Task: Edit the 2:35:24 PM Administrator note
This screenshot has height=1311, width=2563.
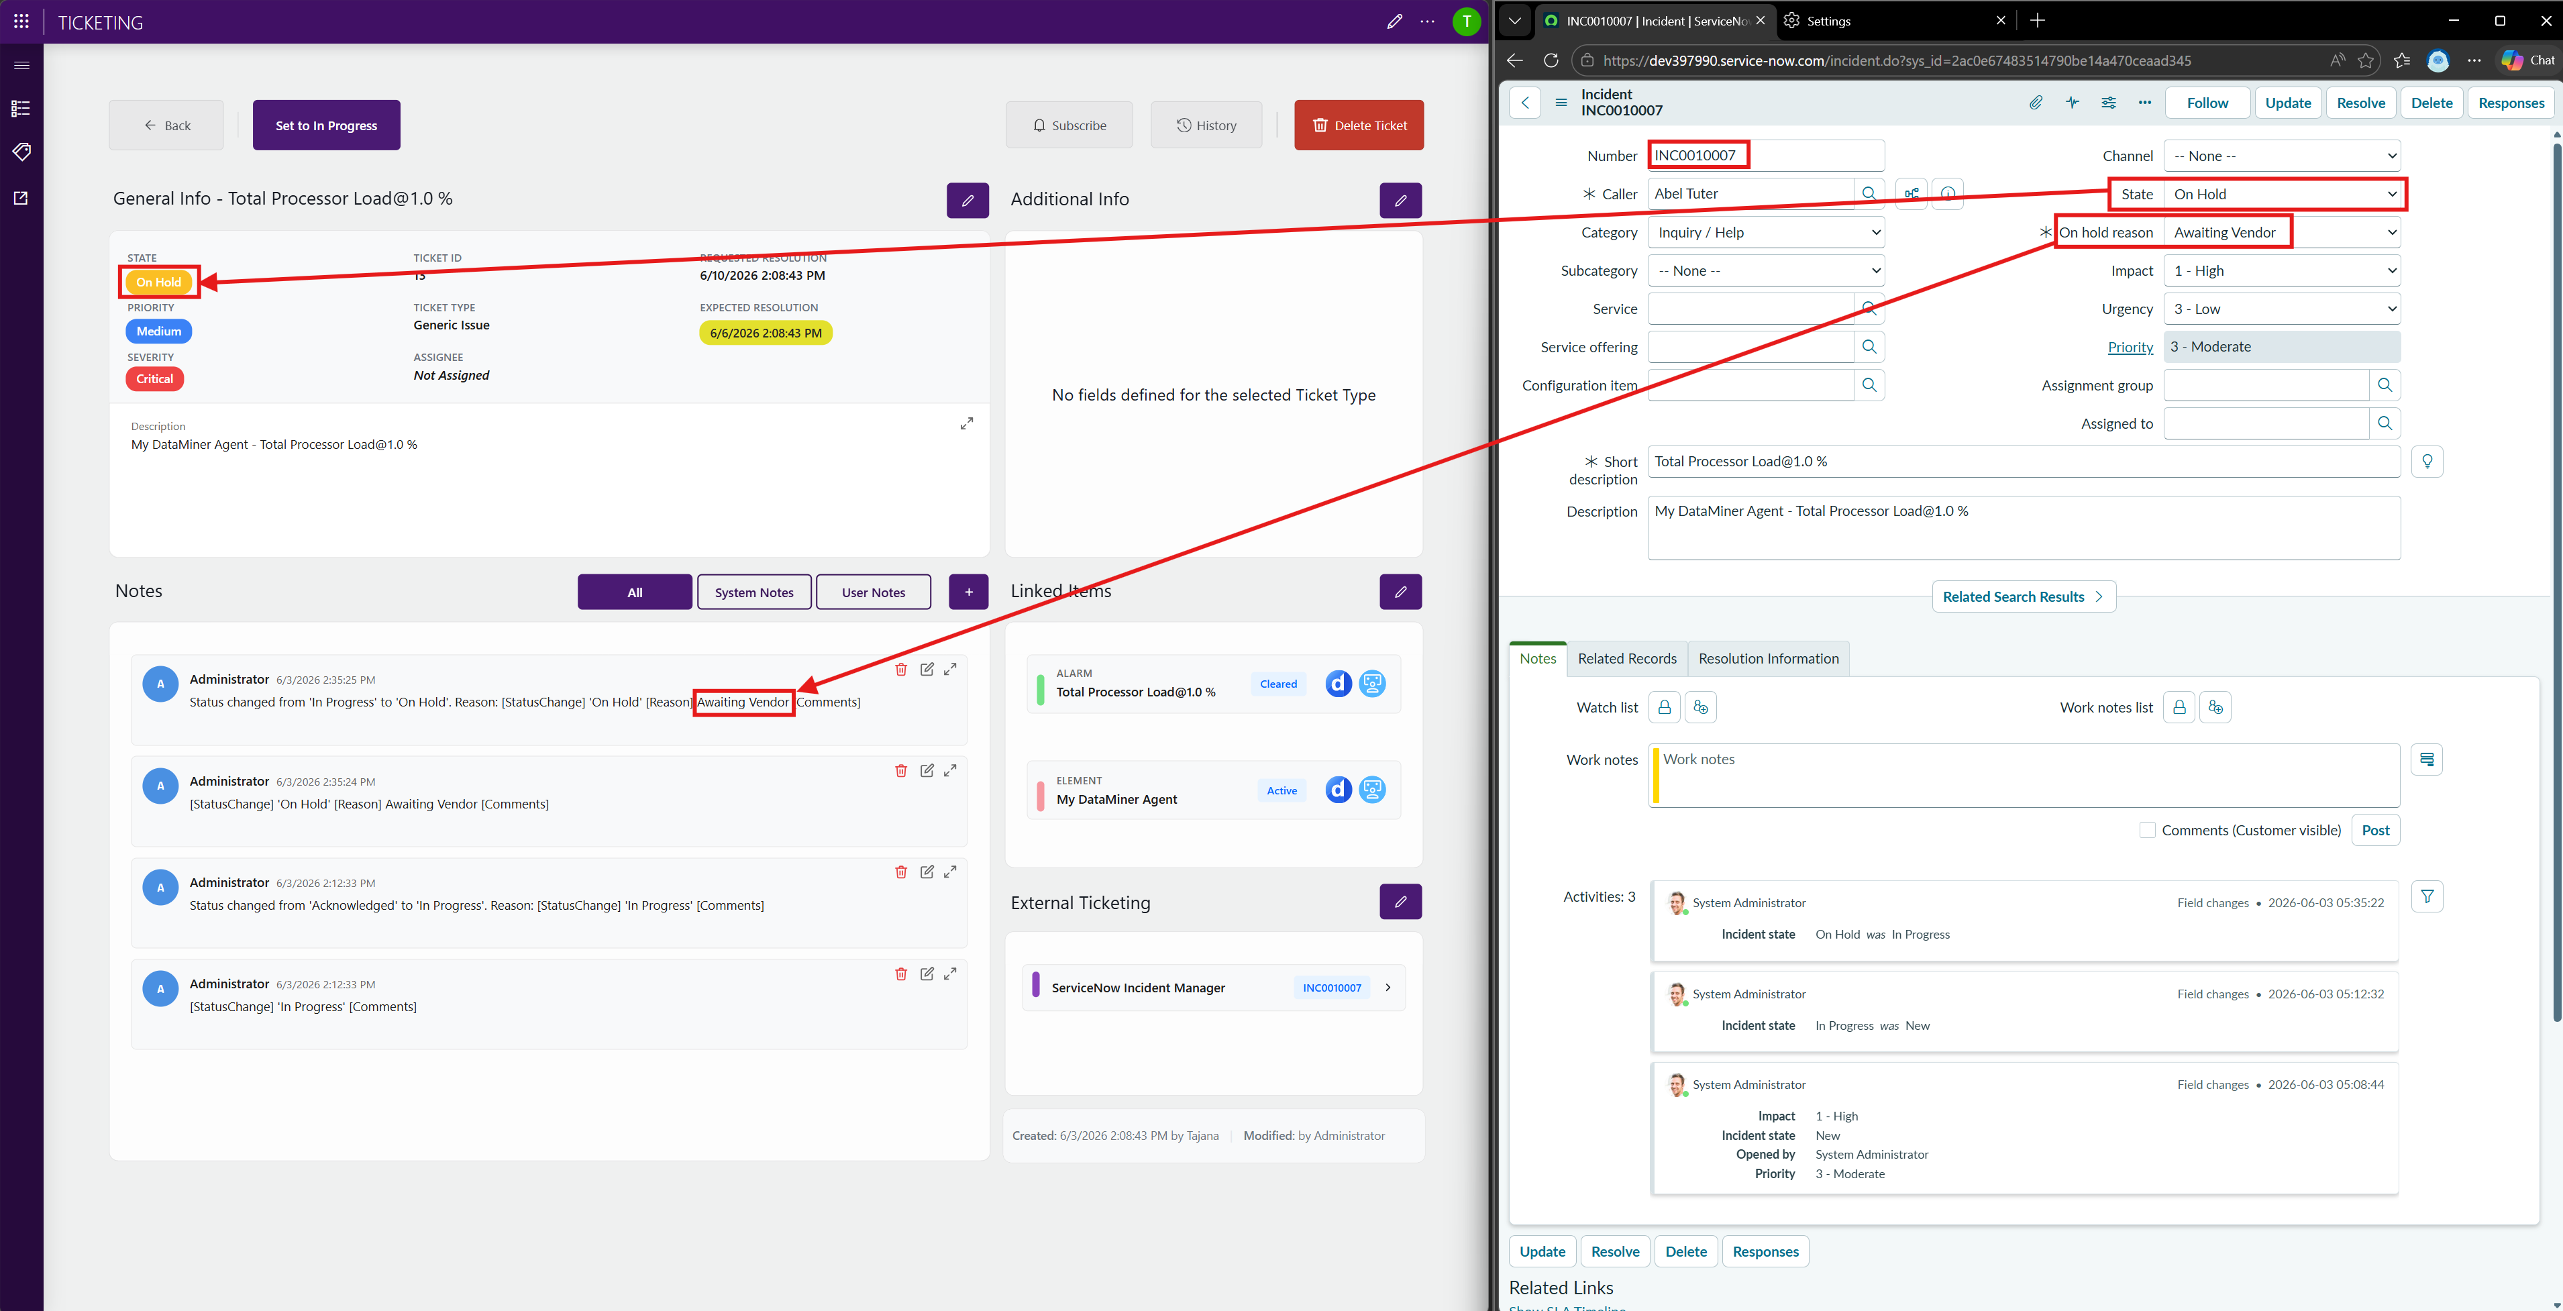Action: tap(927, 771)
